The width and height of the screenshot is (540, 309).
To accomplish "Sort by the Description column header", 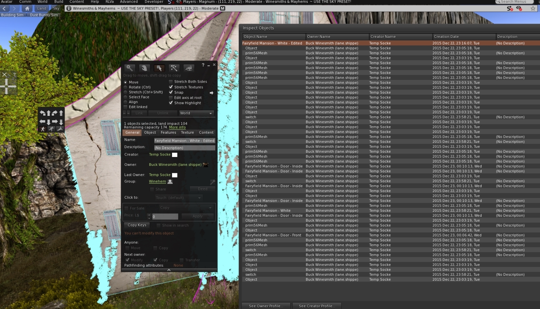I will 518,37.
